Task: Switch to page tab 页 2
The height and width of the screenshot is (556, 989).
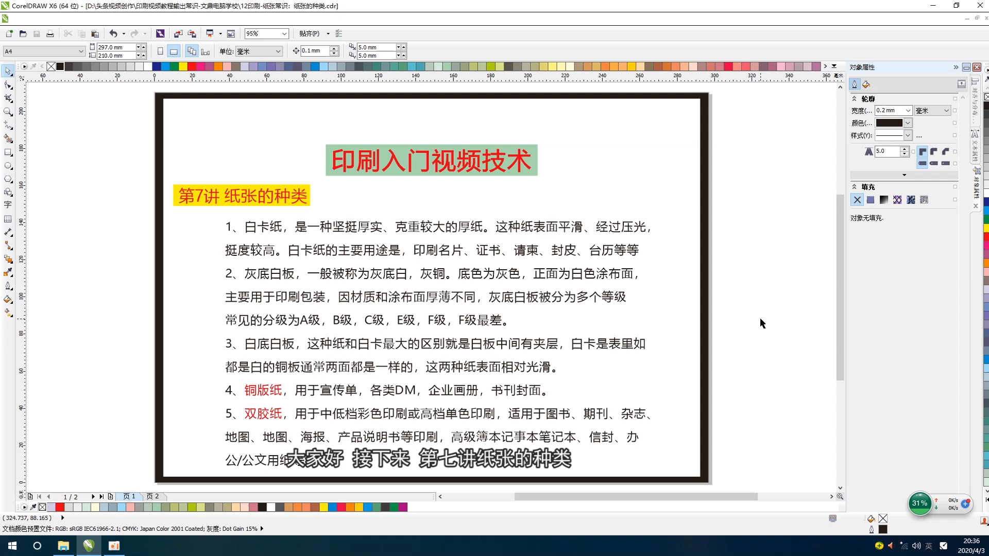Action: [x=152, y=496]
